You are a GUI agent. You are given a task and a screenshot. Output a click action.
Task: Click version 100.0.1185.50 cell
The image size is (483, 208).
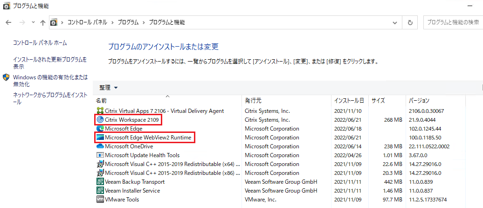(x=425, y=138)
